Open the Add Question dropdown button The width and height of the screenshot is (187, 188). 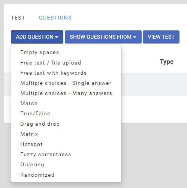(37, 37)
